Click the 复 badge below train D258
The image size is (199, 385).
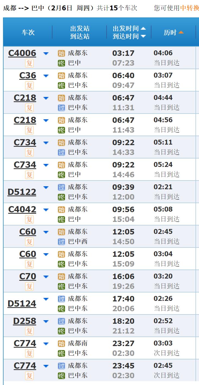(29, 331)
